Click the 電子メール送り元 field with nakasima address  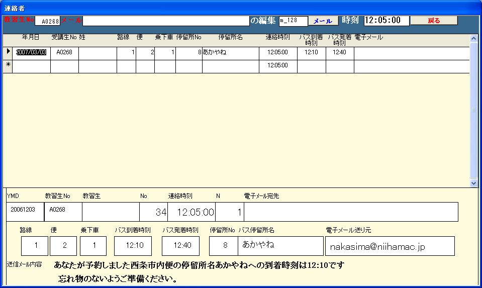coord(390,246)
